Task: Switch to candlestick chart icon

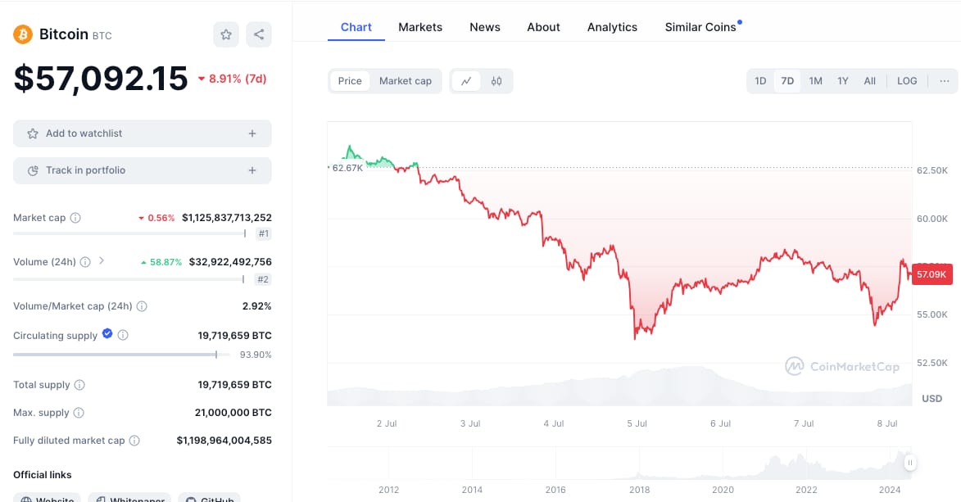Action: click(x=496, y=81)
